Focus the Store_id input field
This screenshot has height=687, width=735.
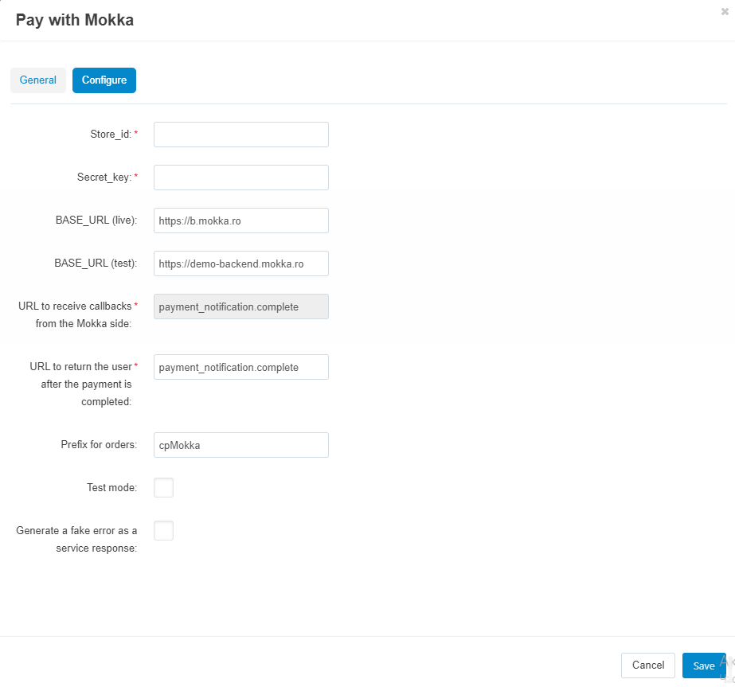pyautogui.click(x=240, y=135)
